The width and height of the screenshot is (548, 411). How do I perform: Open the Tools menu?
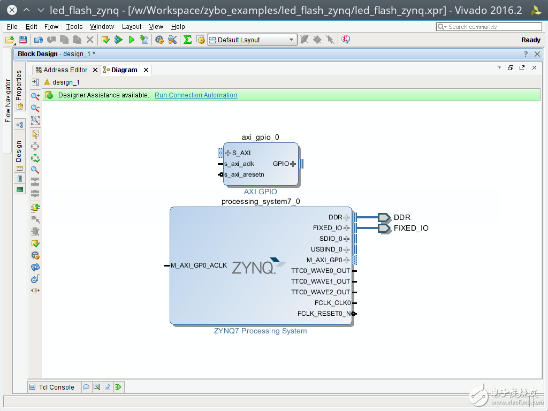point(74,26)
